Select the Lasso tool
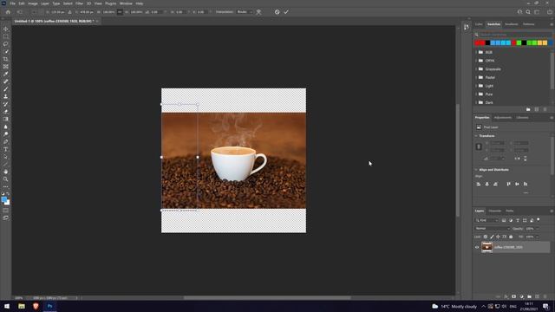 click(x=6, y=44)
